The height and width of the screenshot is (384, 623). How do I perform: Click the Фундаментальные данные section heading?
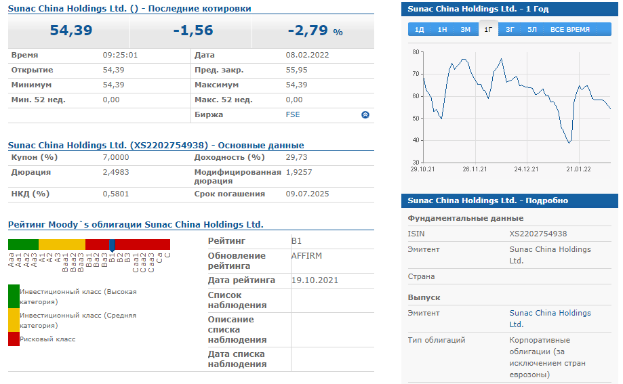tap(465, 218)
